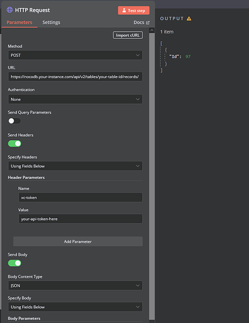249x323 pixels.
Task: Click the Docs external link icon
Action: pyautogui.click(x=148, y=23)
